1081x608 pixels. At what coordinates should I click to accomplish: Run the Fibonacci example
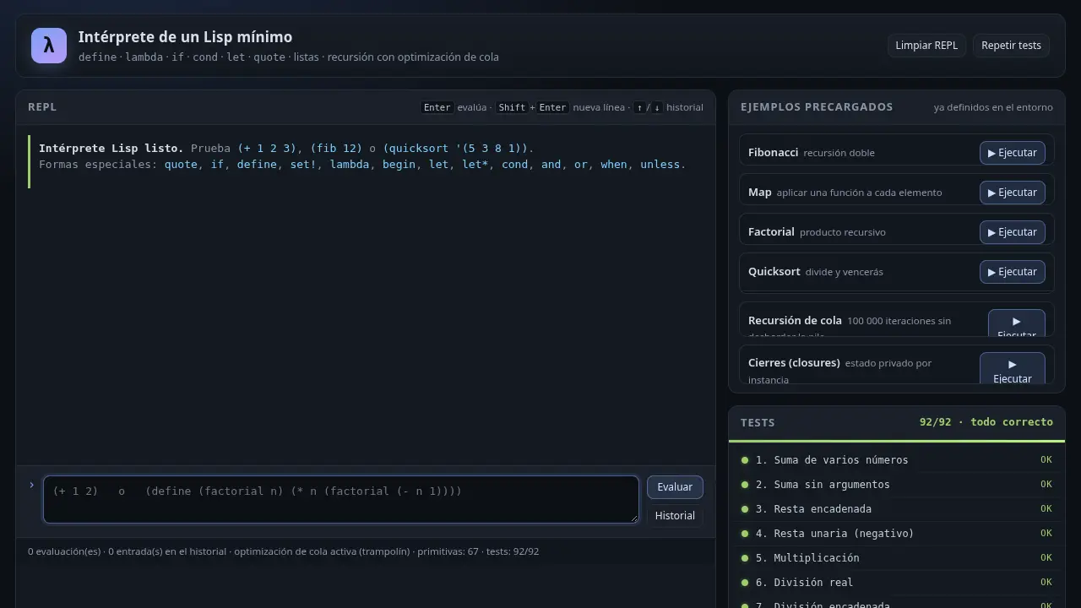click(x=1013, y=153)
